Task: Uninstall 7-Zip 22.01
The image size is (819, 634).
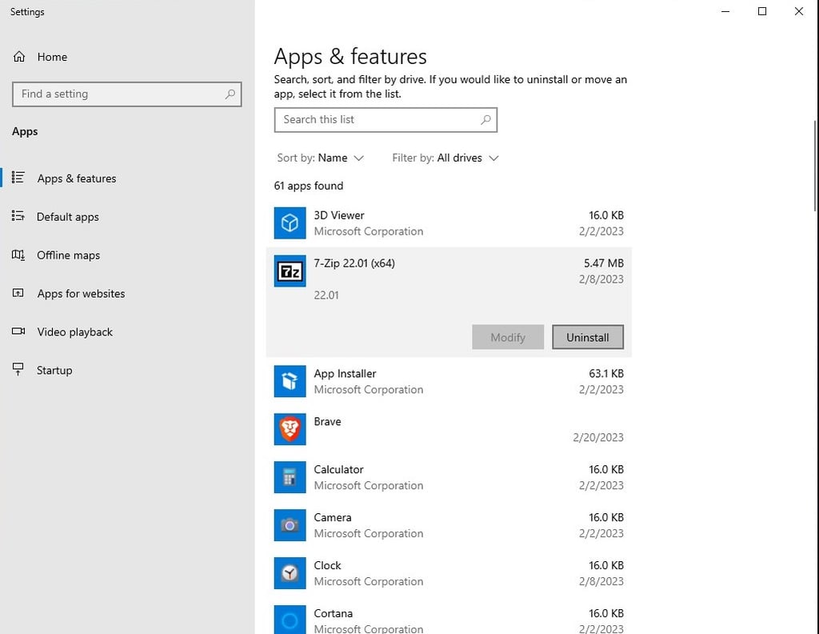Action: (588, 337)
